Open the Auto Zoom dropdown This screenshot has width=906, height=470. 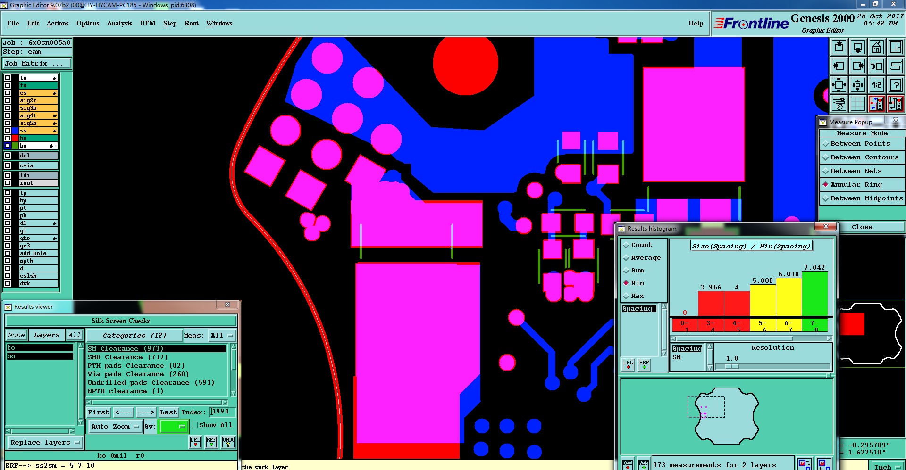click(x=115, y=426)
